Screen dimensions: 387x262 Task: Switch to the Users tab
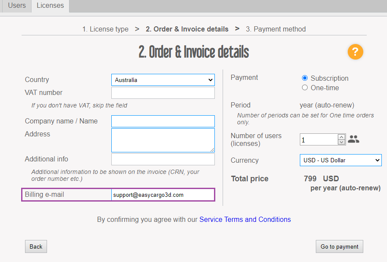pyautogui.click(x=16, y=6)
